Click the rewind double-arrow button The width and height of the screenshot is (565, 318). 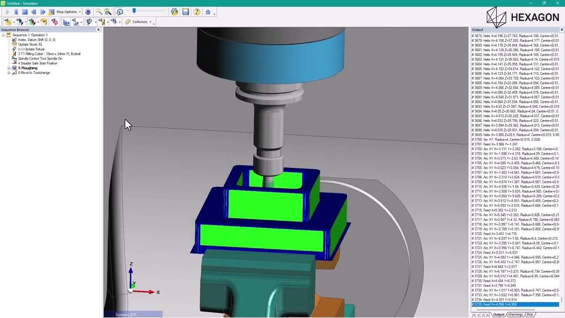click(34, 12)
